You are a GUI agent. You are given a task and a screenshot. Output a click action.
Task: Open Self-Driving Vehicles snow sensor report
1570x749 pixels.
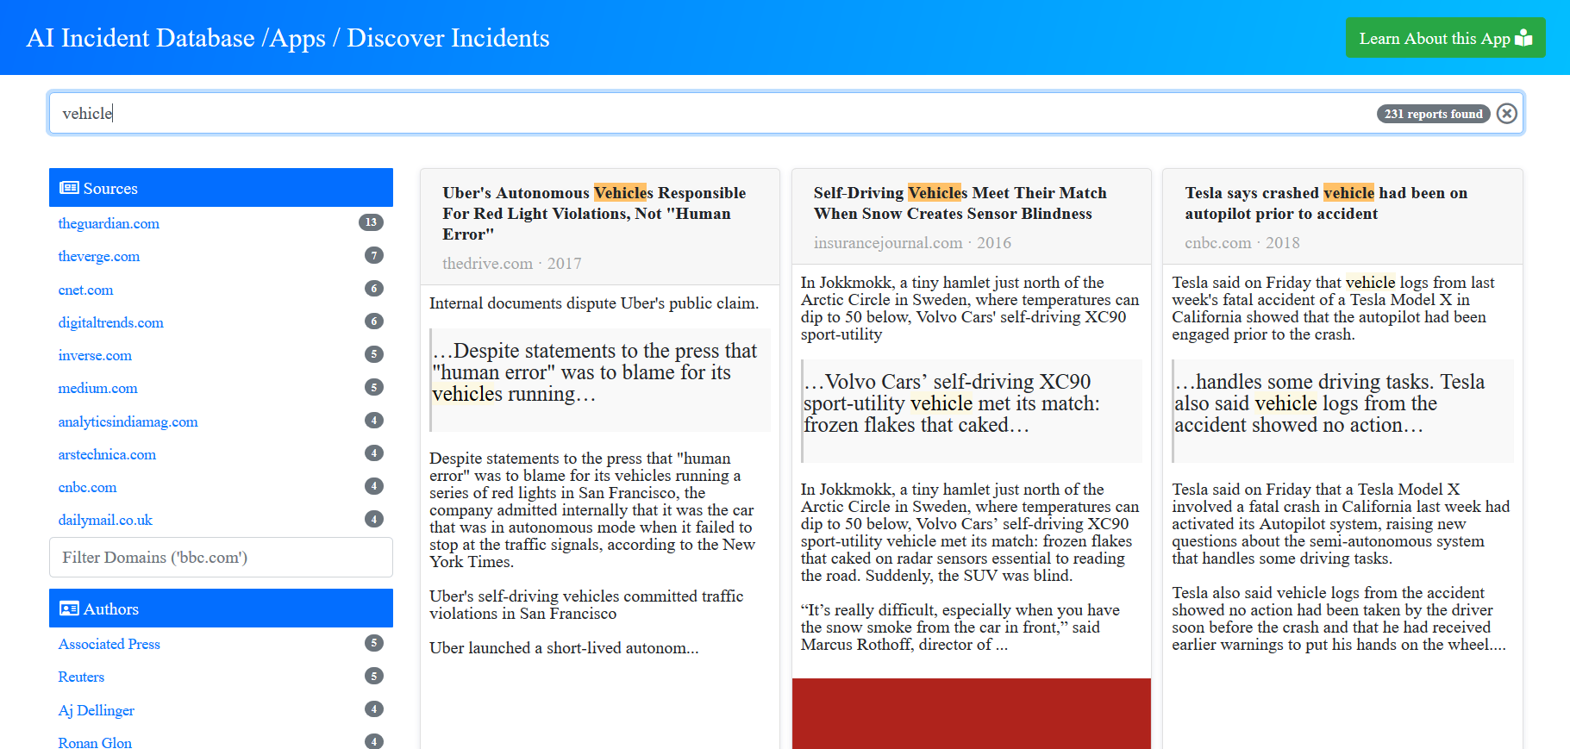coord(959,203)
